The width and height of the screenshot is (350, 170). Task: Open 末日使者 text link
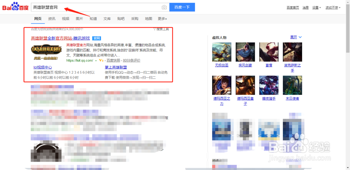[x=292, y=98]
